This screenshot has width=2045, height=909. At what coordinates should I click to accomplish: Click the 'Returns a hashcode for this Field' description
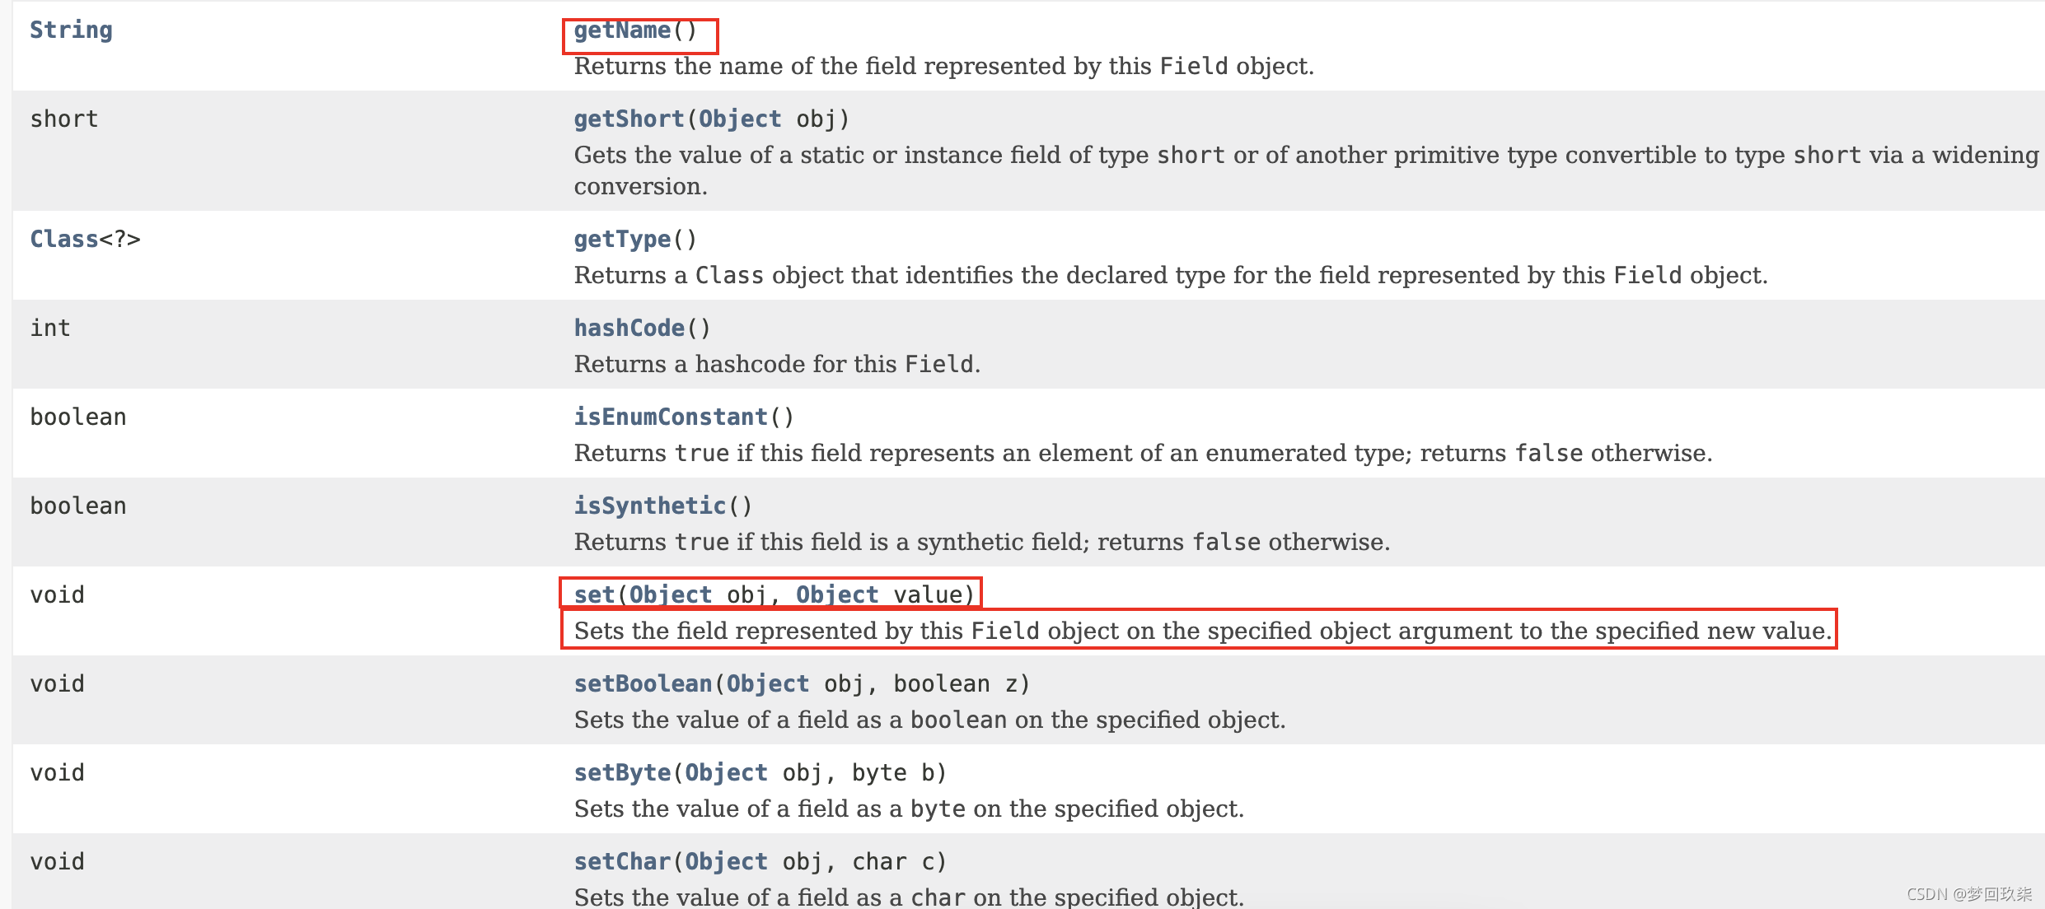pos(776,364)
